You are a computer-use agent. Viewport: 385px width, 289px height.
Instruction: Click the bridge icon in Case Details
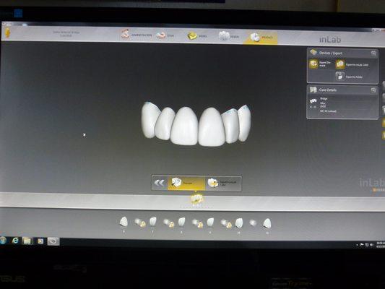[x=313, y=101]
